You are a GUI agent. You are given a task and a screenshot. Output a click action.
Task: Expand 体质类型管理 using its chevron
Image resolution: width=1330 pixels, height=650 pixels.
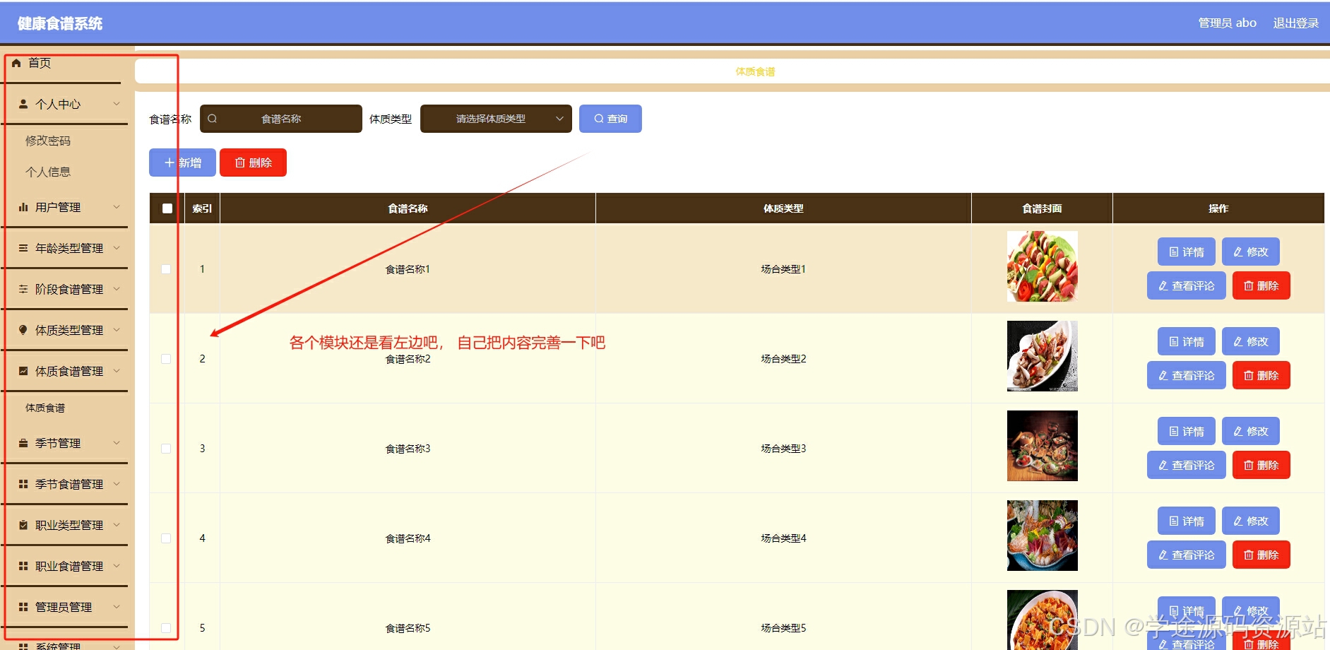click(117, 330)
